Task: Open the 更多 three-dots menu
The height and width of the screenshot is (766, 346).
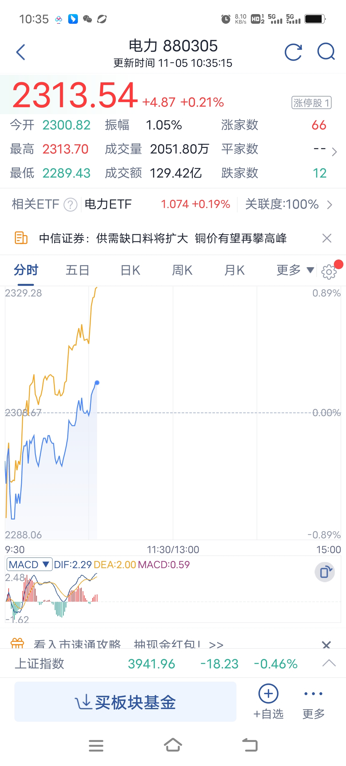Action: coord(313,702)
